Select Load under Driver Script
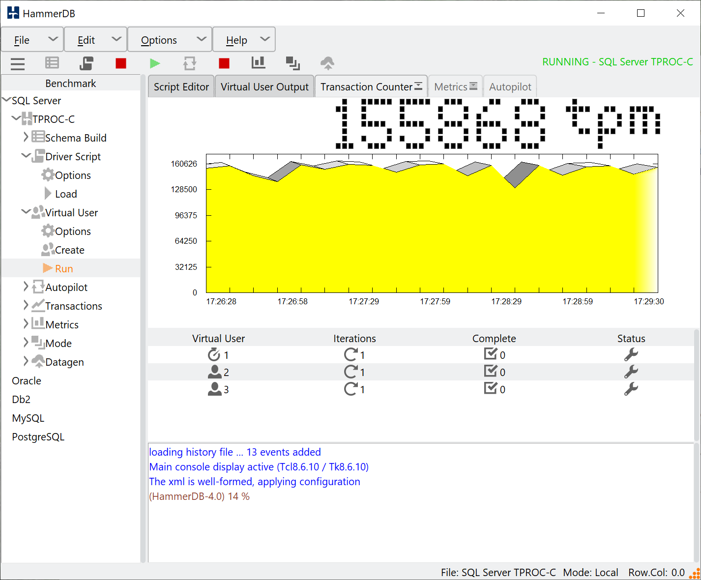The width and height of the screenshot is (701, 580). coord(66,194)
